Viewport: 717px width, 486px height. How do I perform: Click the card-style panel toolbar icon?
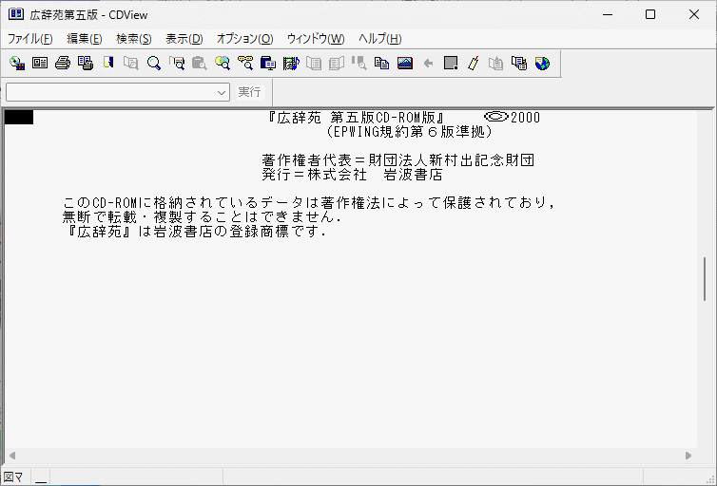click(x=40, y=63)
